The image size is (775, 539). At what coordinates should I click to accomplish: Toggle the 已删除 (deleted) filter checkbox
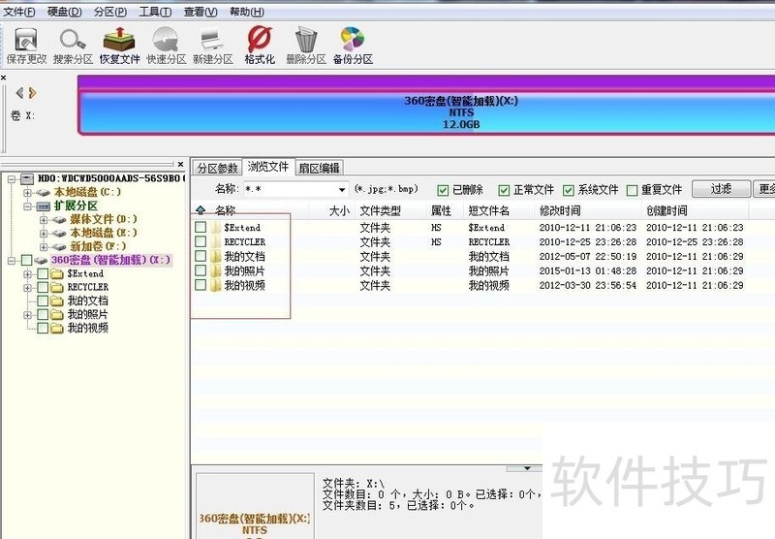443,190
